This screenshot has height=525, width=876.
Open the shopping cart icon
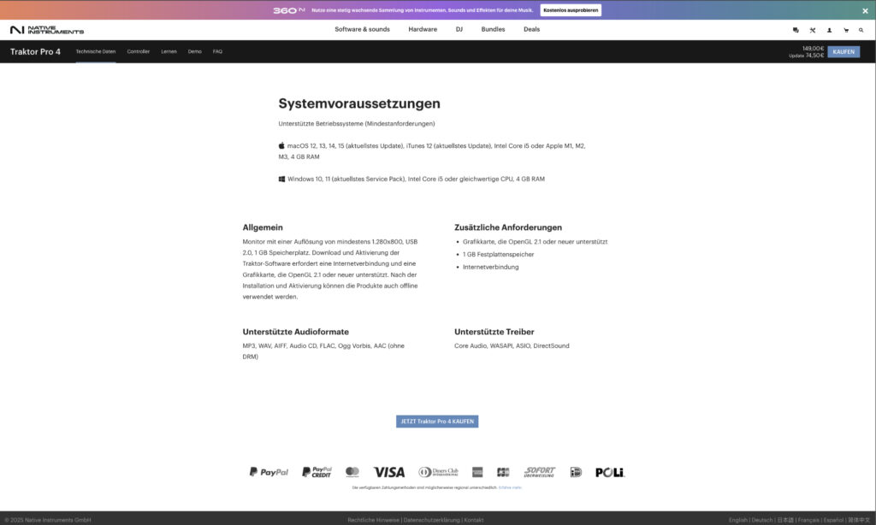(846, 30)
